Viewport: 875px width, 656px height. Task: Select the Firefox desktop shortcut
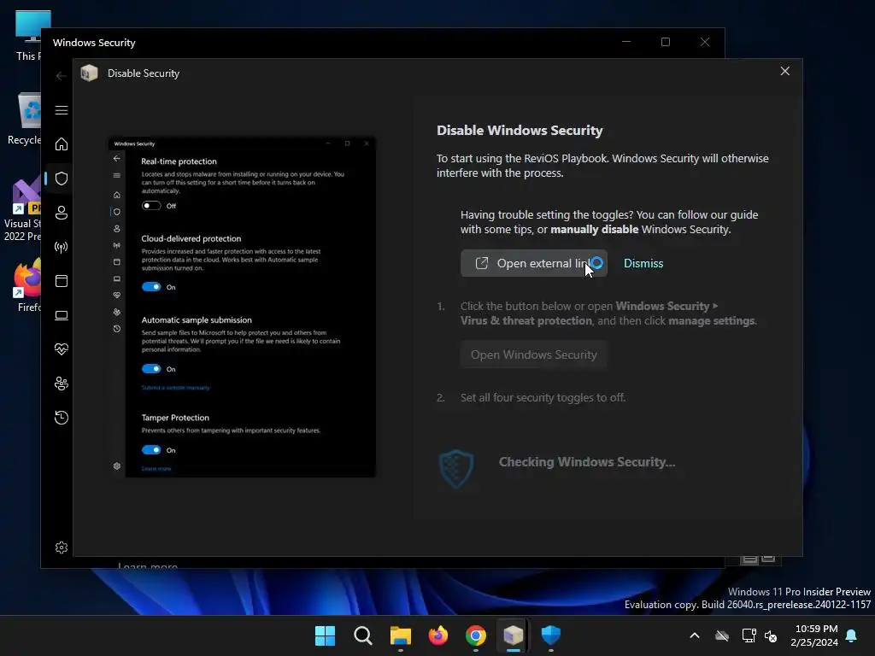pos(28,284)
